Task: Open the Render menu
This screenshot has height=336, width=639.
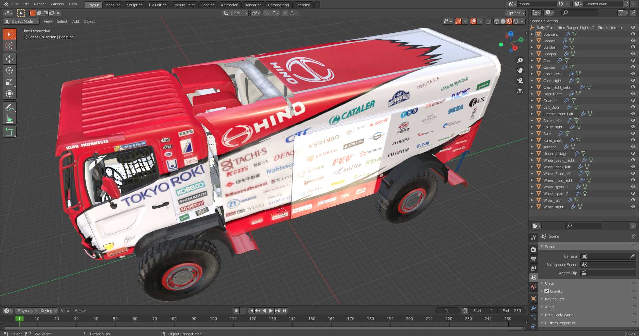Action: coord(40,4)
